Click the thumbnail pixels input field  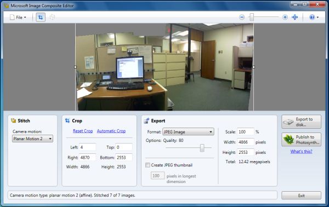click(157, 176)
